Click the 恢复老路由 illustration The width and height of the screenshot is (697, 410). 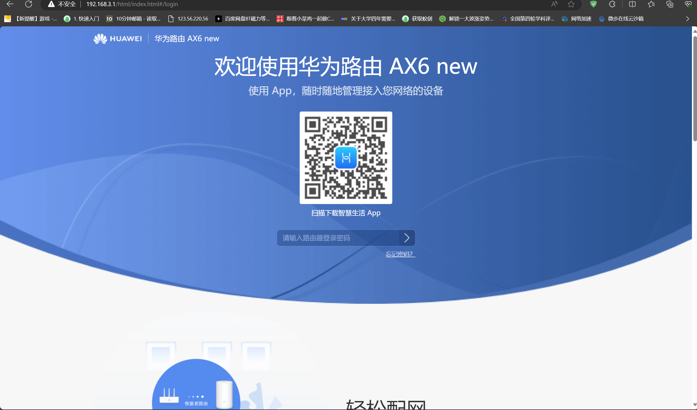pos(196,384)
